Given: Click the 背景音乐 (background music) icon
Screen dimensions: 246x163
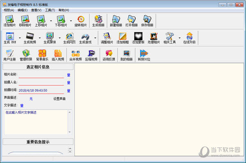Looking at the screenshot, I should (42, 55).
